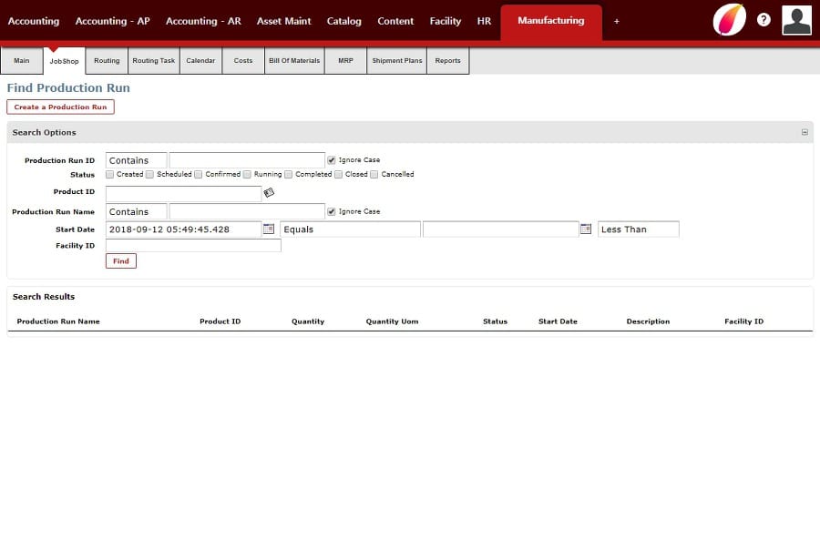Open Production Run Name Contains dropdown
This screenshot has width=820, height=540.
click(x=136, y=211)
